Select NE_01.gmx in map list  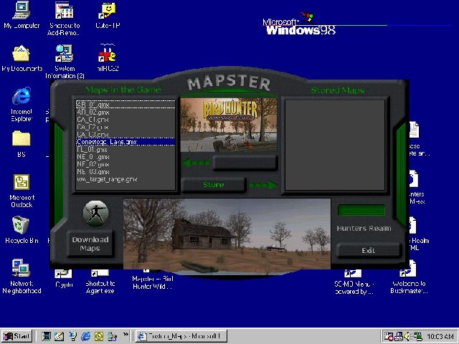tap(126, 157)
